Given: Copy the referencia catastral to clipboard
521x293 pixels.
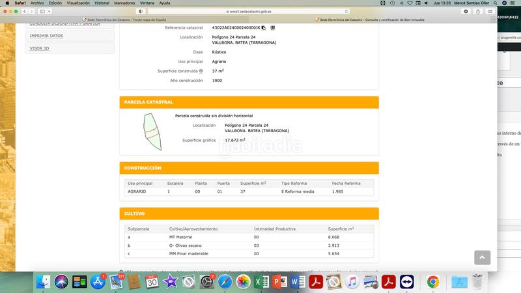Looking at the screenshot, I should click(x=264, y=28).
